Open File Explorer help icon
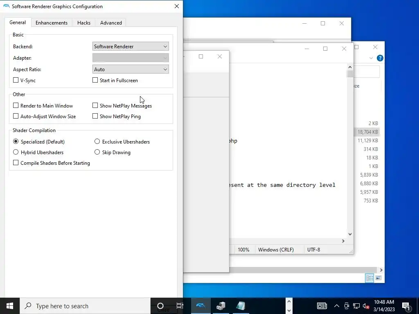Viewport: 419px width, 314px height. tap(380, 58)
